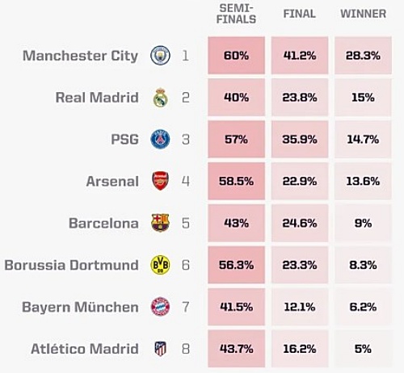
Task: Select Barcelona's 9% winner cell
Action: coord(363,223)
